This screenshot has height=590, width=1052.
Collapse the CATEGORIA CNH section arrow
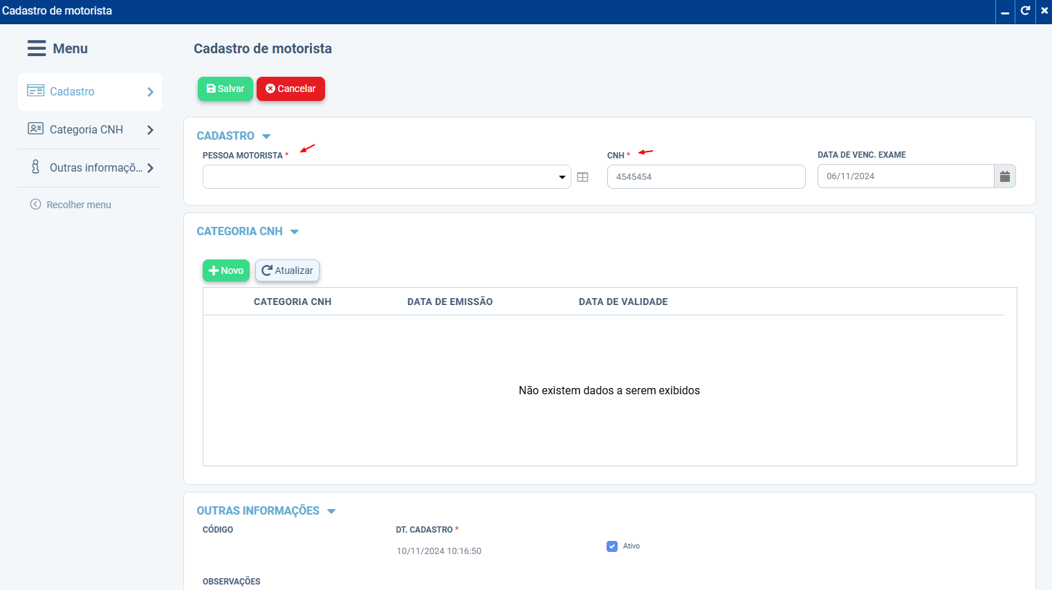pyautogui.click(x=295, y=232)
